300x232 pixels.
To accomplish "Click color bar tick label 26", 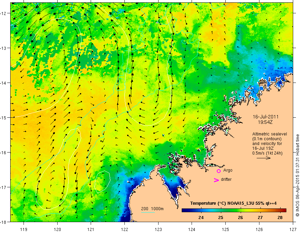I will coord(240,217).
